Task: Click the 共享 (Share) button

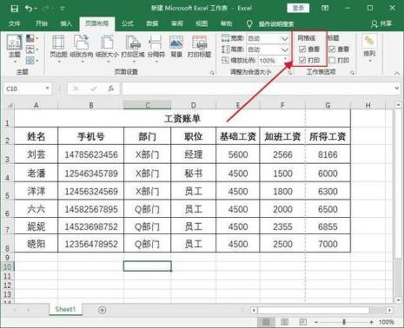Action: (x=381, y=23)
